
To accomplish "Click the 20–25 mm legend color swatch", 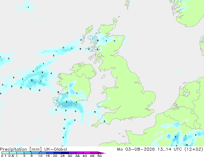I will [58, 153].
